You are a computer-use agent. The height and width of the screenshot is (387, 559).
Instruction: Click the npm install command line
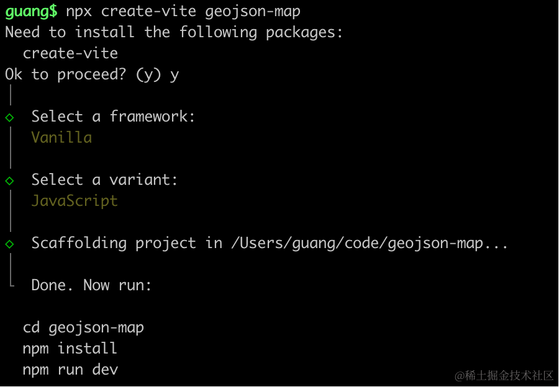[70, 349]
